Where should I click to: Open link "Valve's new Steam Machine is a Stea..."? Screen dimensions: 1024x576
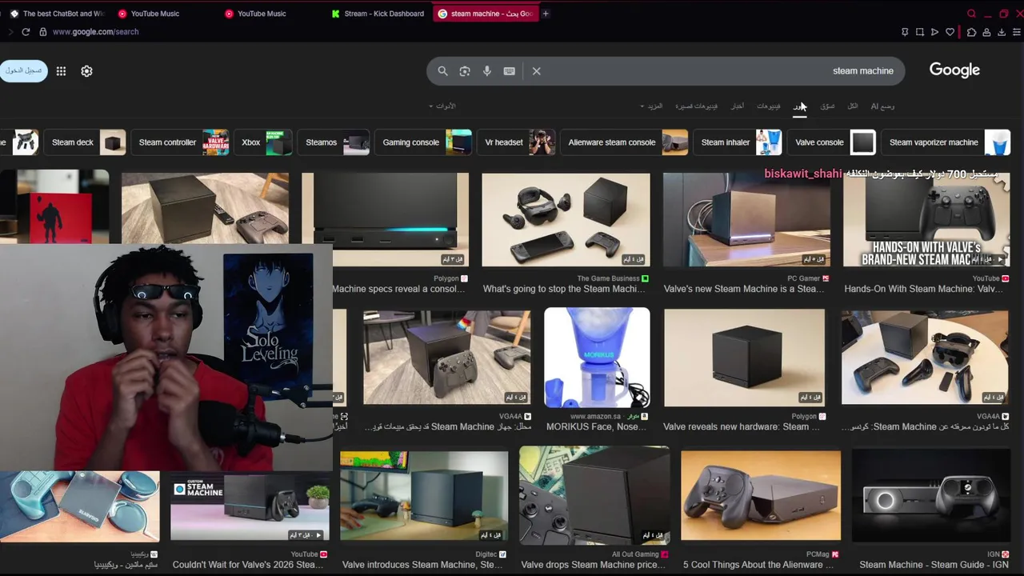[743, 290]
